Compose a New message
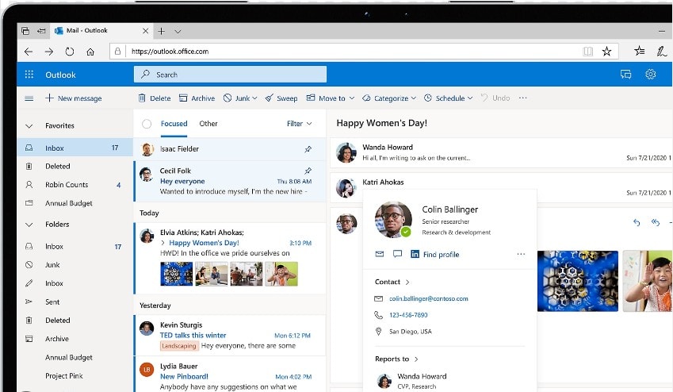 point(74,98)
